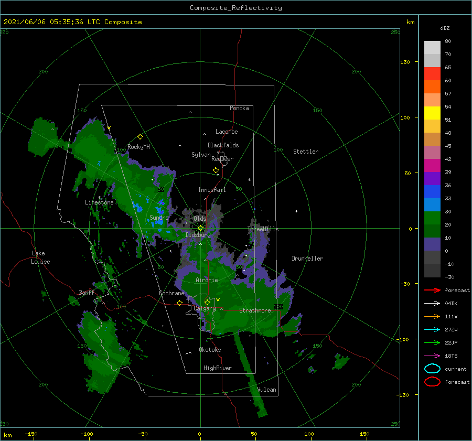Click the white 04DK arrow icon

tap(432, 303)
